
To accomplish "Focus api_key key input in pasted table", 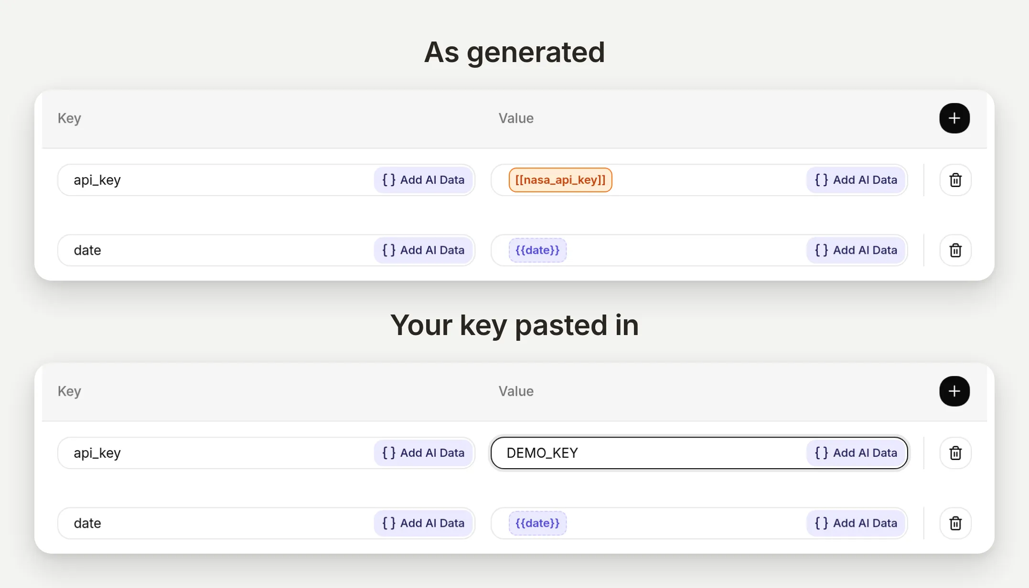I will pos(266,453).
